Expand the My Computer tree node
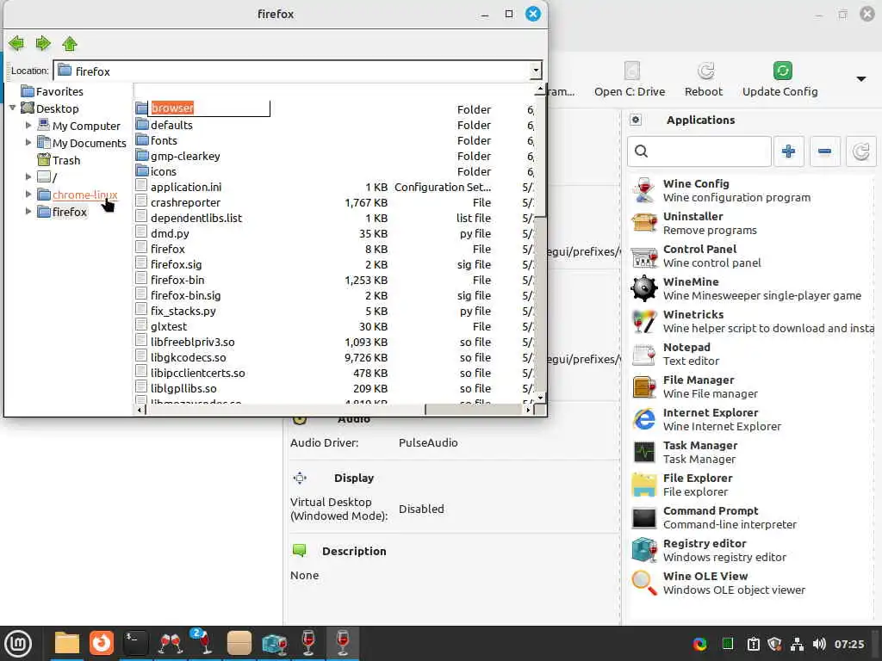The width and height of the screenshot is (882, 661). pyautogui.click(x=28, y=126)
